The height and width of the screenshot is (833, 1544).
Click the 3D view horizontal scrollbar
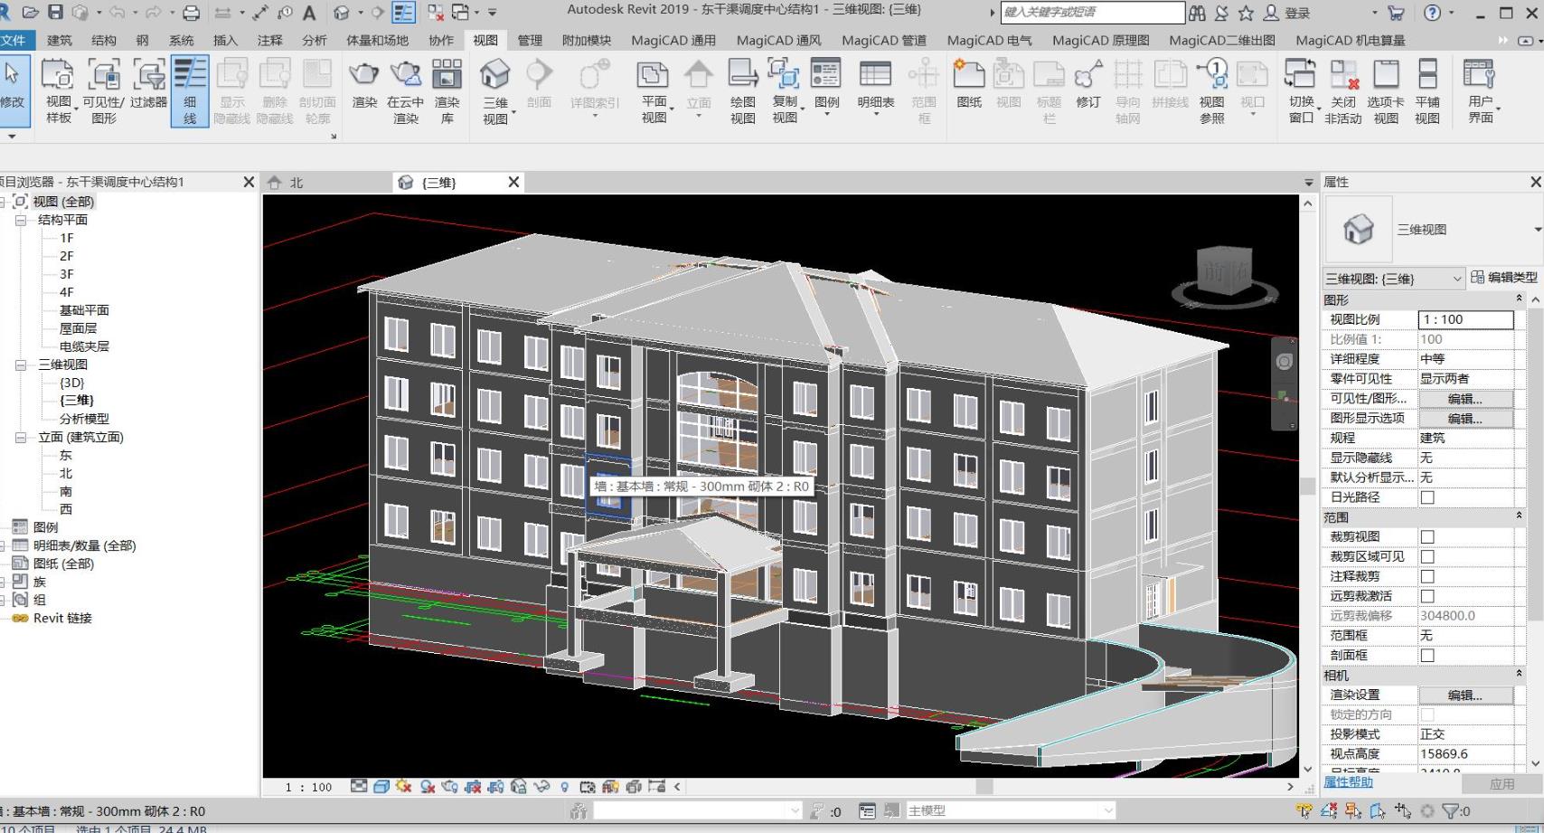point(984,787)
